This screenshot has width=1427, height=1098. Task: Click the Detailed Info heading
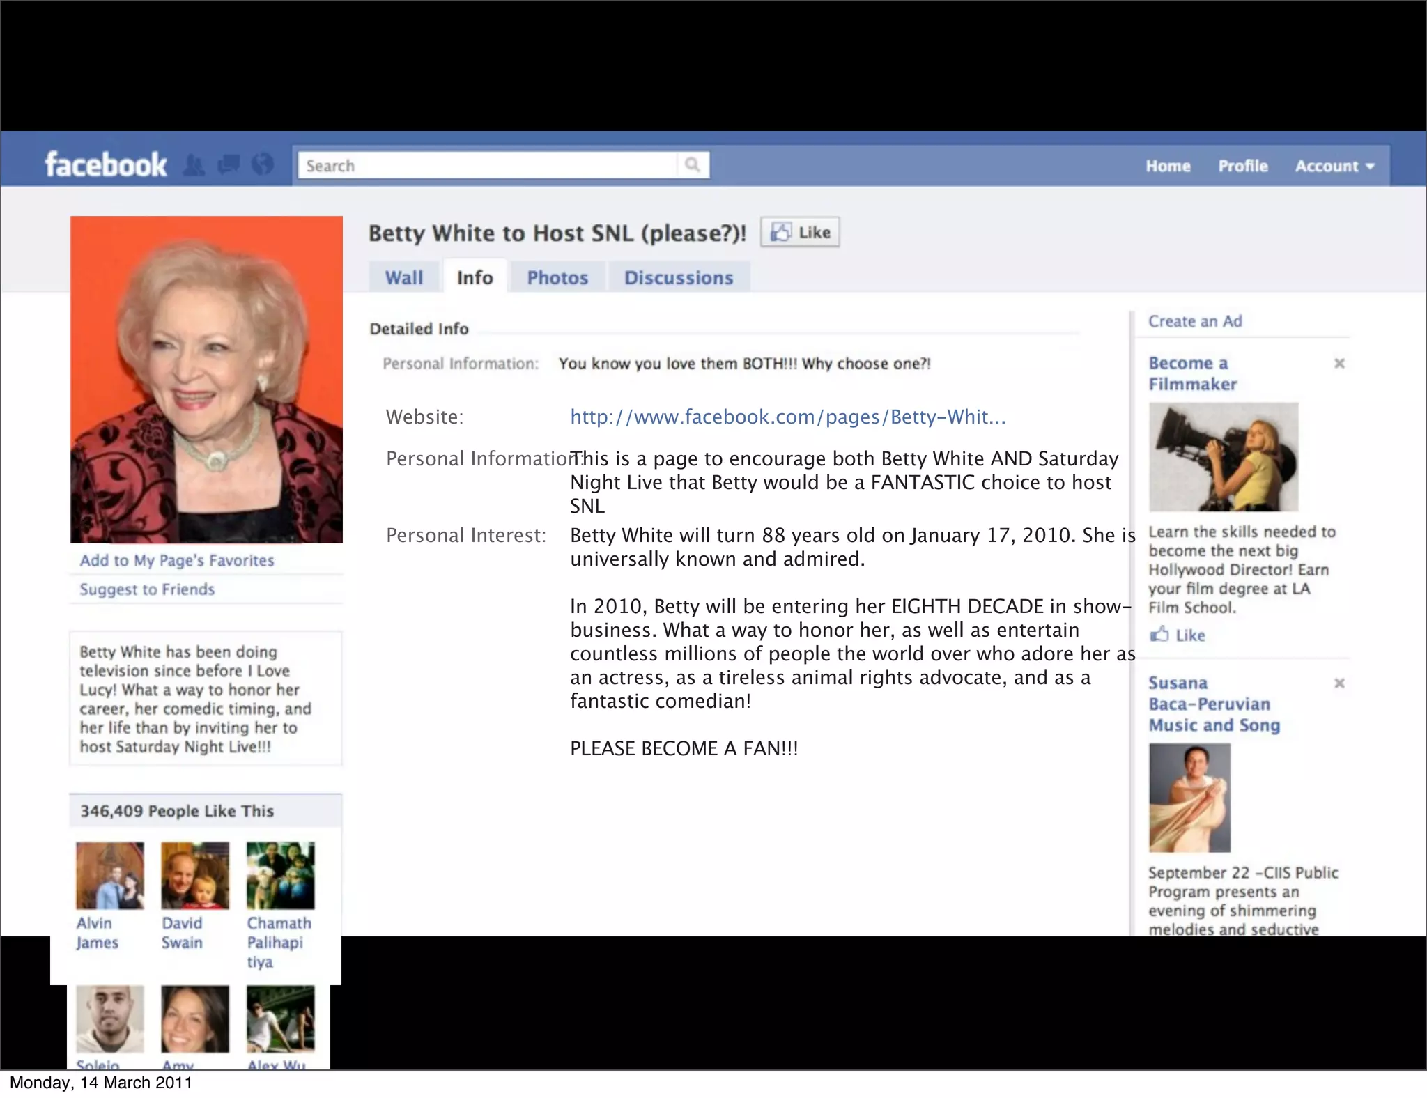[x=419, y=329]
